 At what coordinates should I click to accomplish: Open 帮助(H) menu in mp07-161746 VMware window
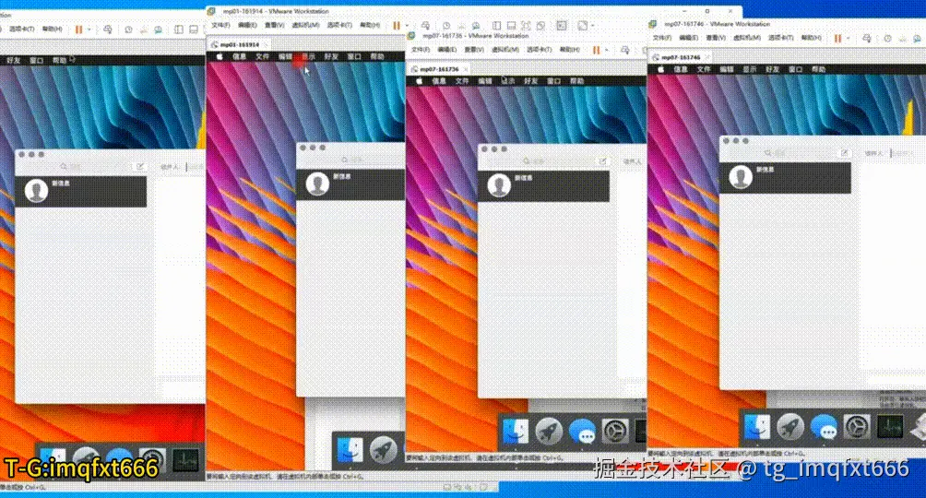tap(812, 38)
